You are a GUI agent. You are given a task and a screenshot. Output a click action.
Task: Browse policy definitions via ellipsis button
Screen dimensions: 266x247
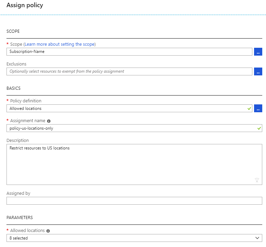point(258,108)
